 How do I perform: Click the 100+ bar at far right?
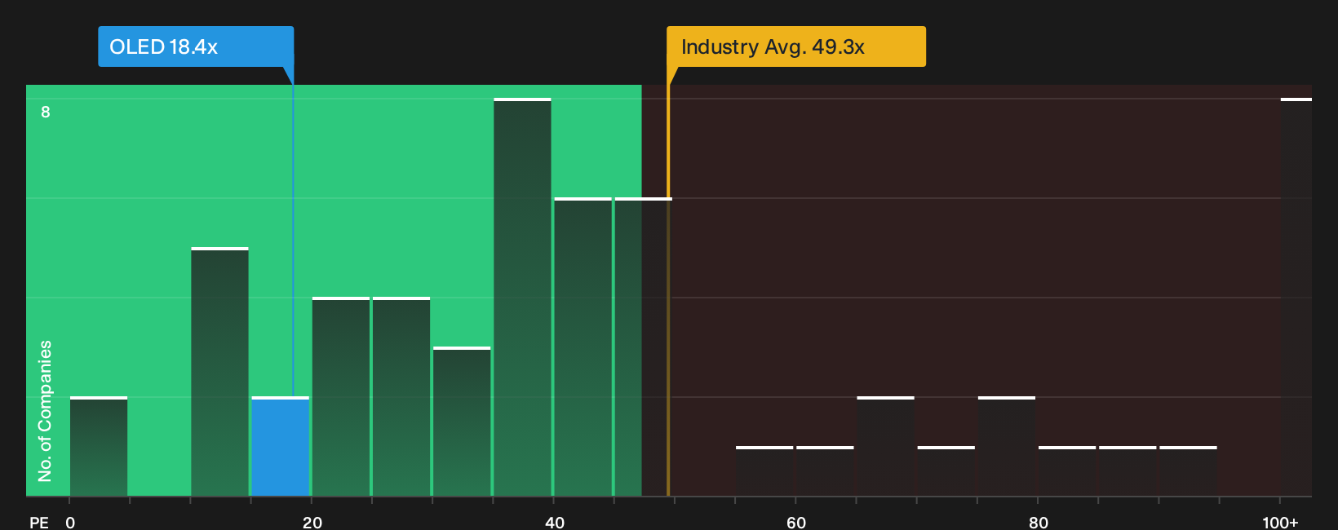click(x=1296, y=298)
